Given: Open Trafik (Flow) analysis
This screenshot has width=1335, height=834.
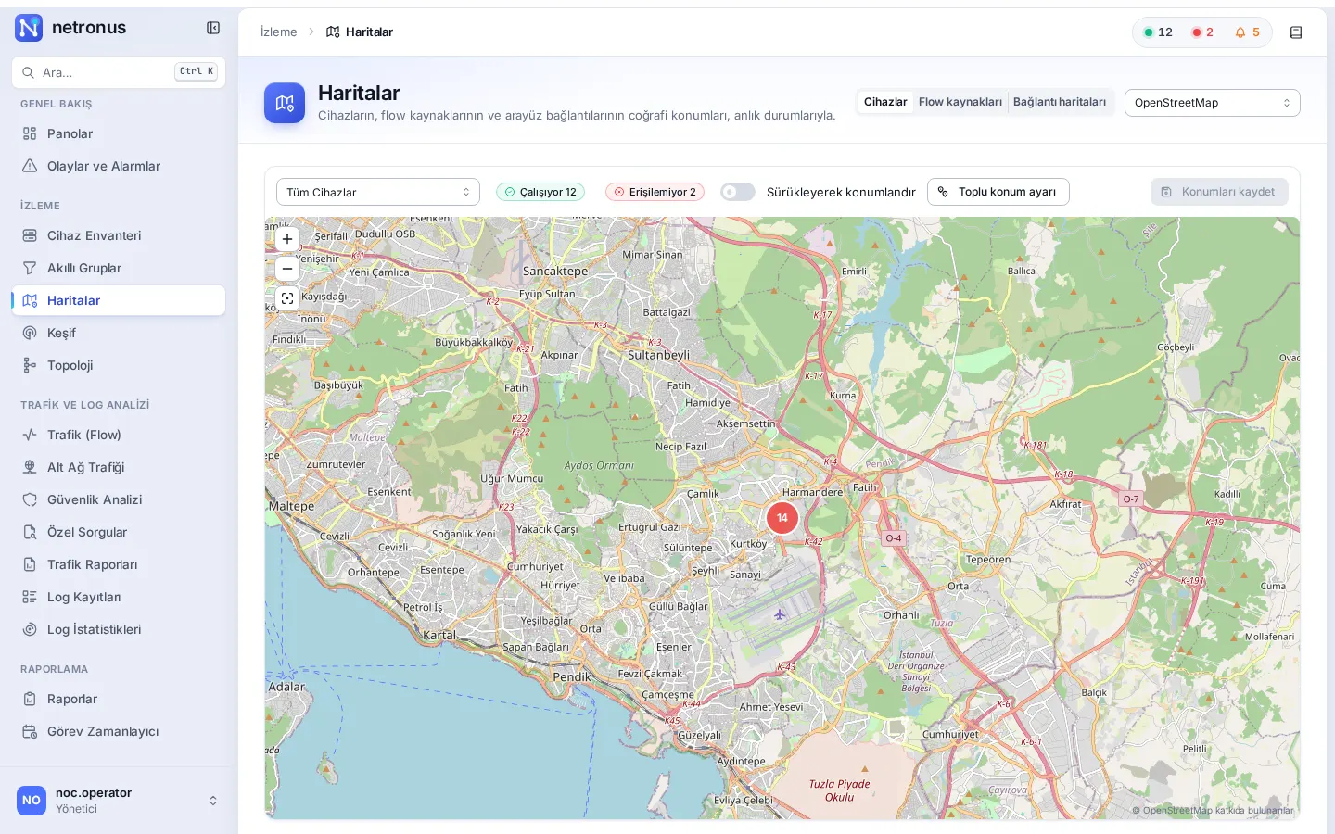Looking at the screenshot, I should (119, 435).
